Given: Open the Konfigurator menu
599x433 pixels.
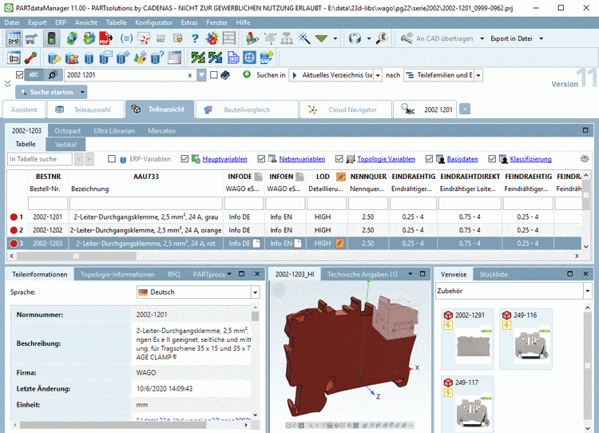Looking at the screenshot, I should 153,22.
